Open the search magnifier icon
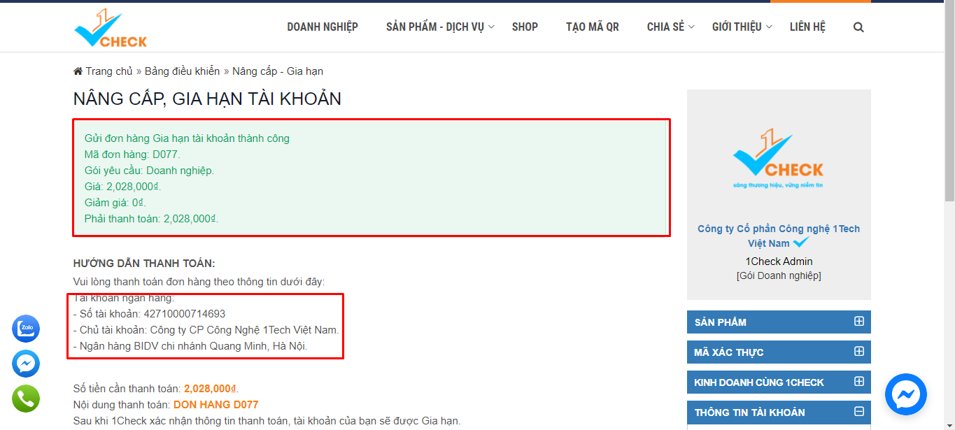Image resolution: width=955 pixels, height=430 pixels. click(858, 27)
